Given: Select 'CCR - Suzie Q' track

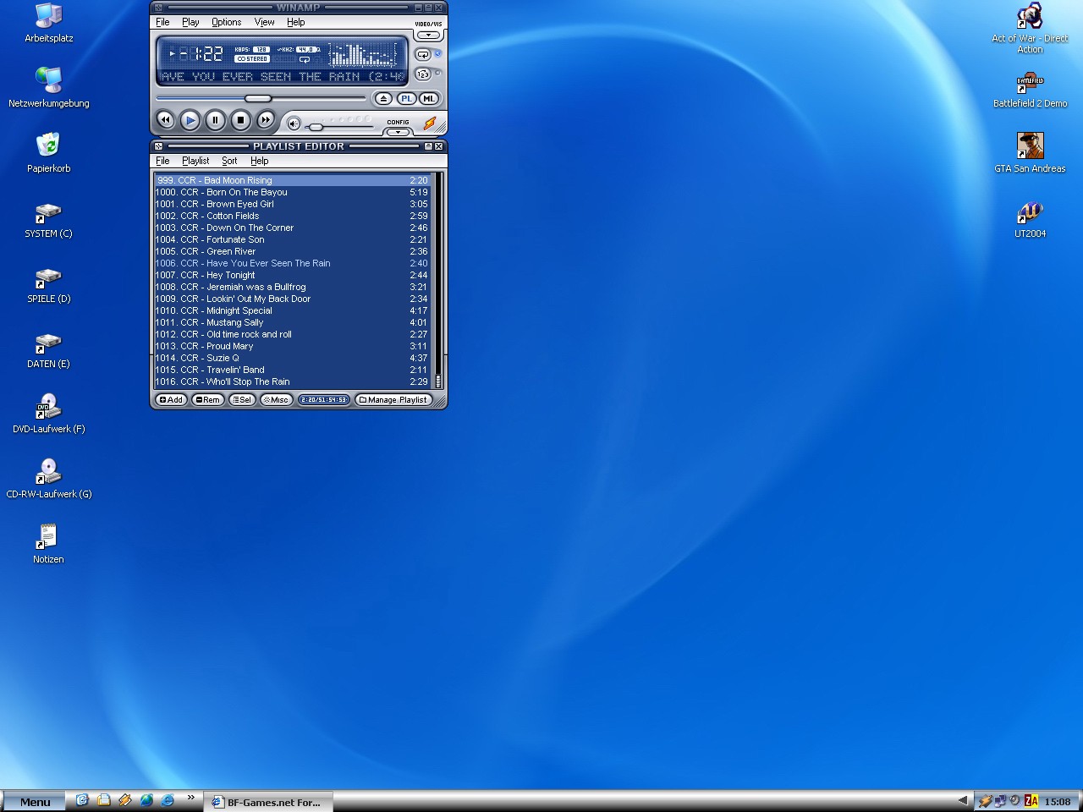Looking at the screenshot, I should 293,358.
